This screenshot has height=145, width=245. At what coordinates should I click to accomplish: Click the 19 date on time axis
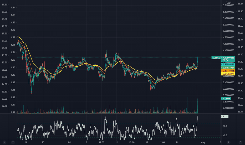pyautogui.click(x=147, y=142)
